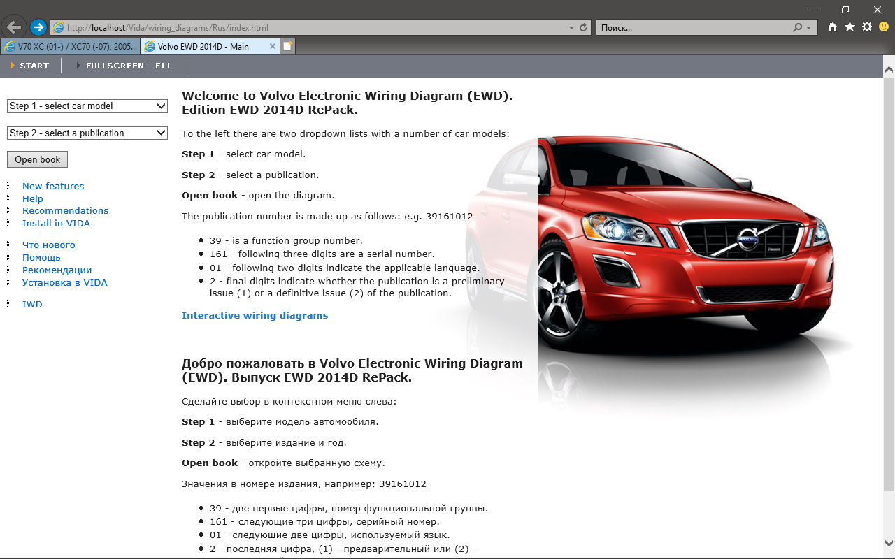This screenshot has height=559, width=895.
Task: Click the vertical scrollbar down arrow
Action: pos(889,542)
